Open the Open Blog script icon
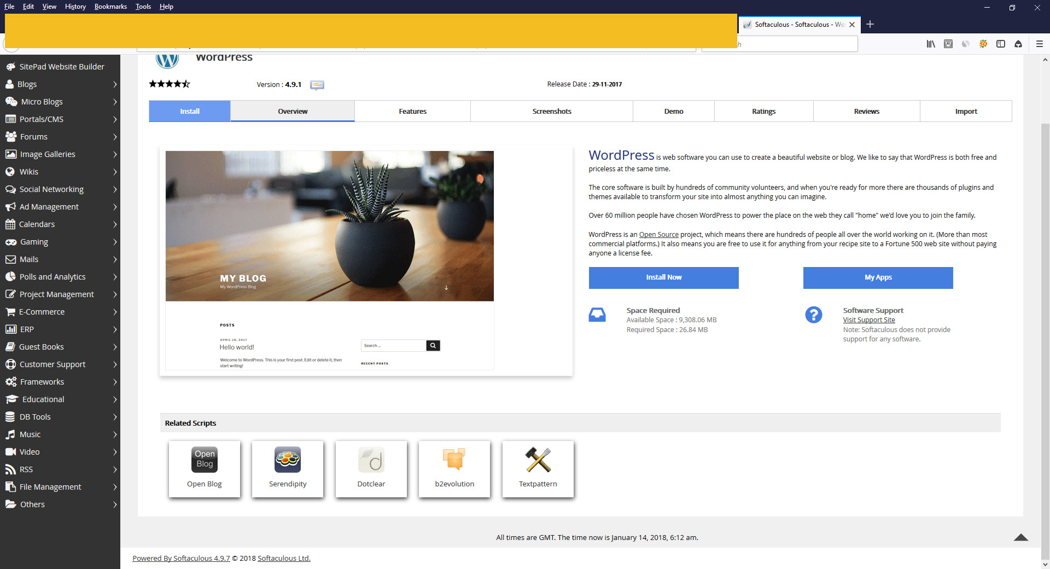Viewport: 1050px width, 569px height. coord(205,460)
